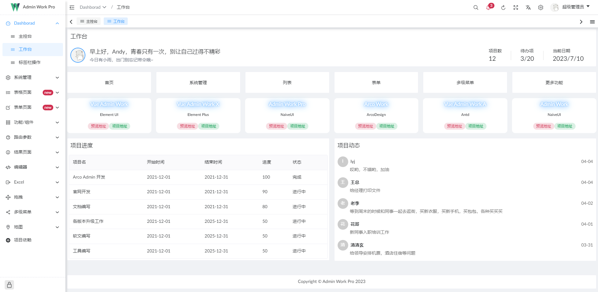The image size is (598, 292).
Task: Switch to the 主控台 tab
Action: pos(88,21)
